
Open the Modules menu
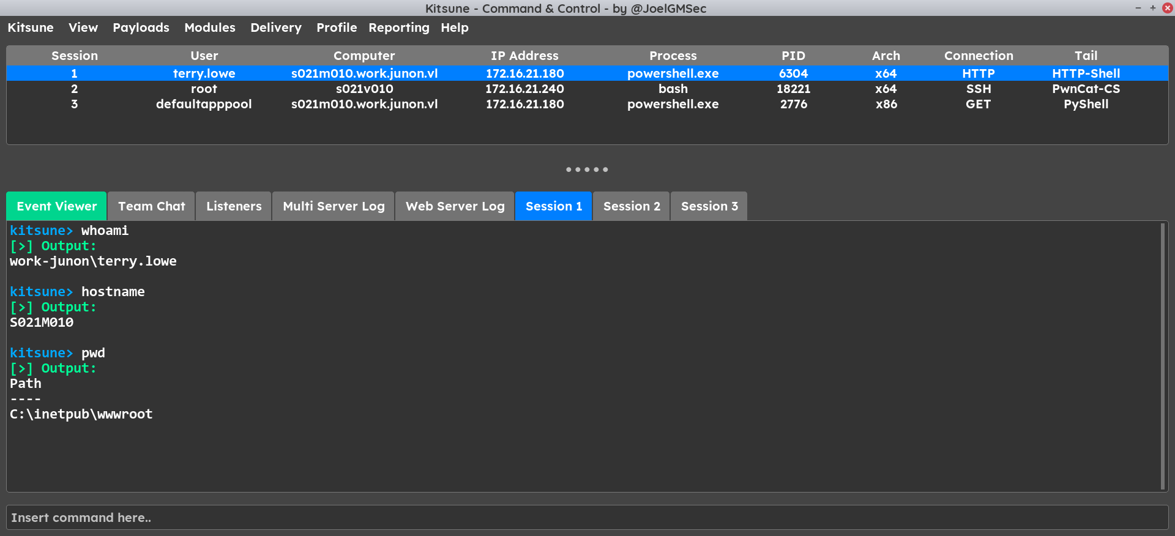point(210,28)
